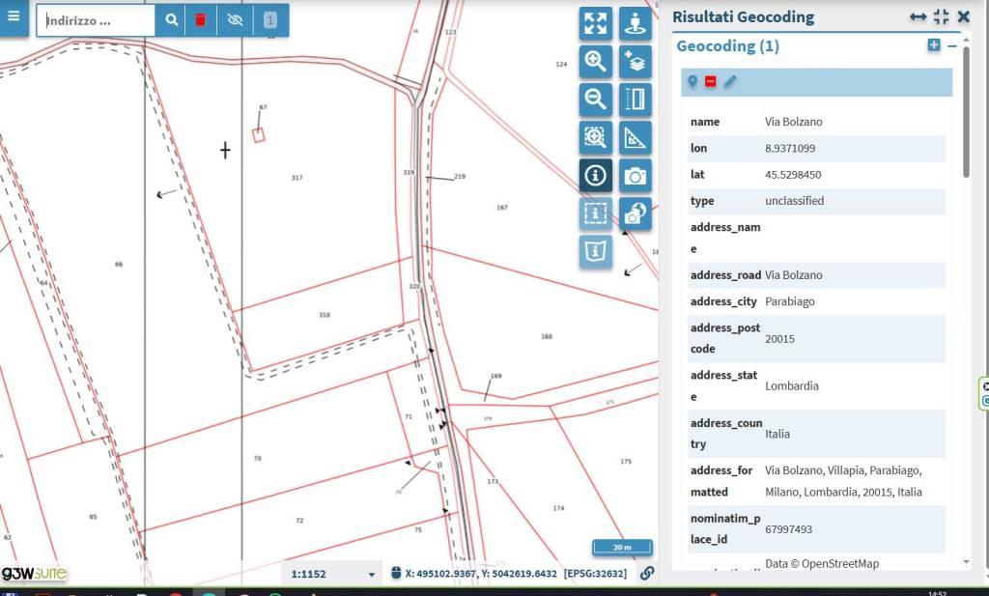Select the measure area triangle tool
Viewport: 989px width, 596px height.
click(635, 137)
